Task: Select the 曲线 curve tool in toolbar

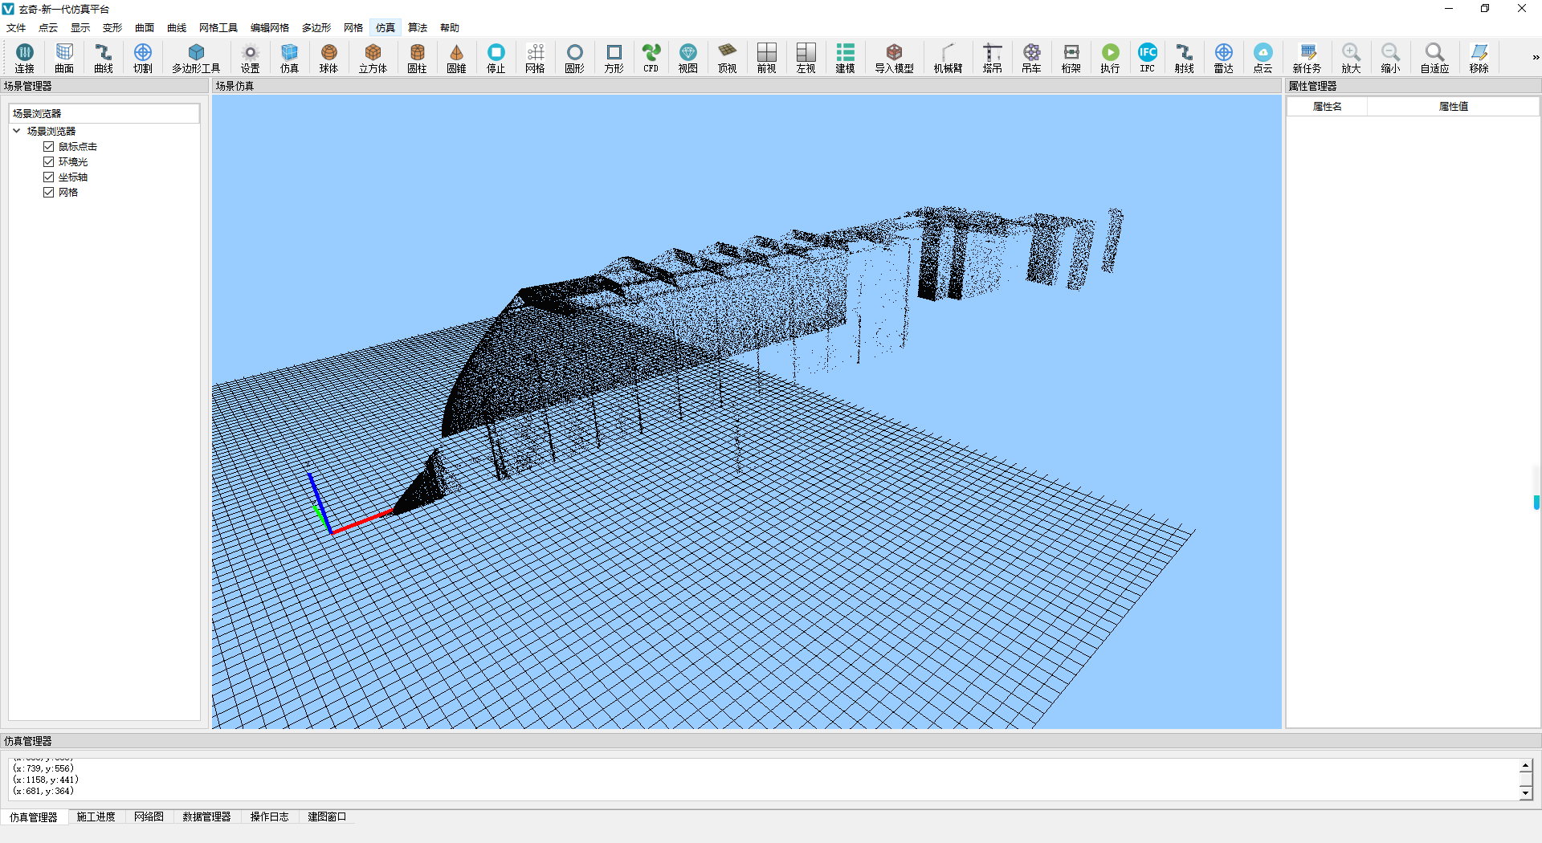Action: tap(104, 58)
